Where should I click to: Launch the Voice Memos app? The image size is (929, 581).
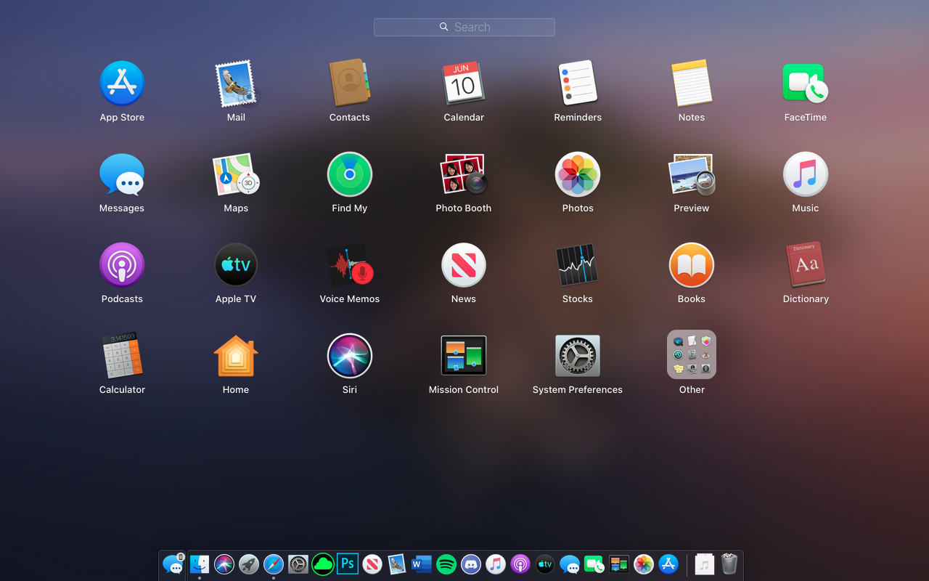(x=350, y=265)
